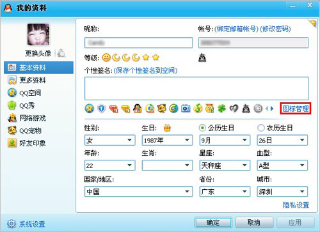Open the 省份 dropdown showing 广东
Screen dimensions: 320x232
(225, 192)
